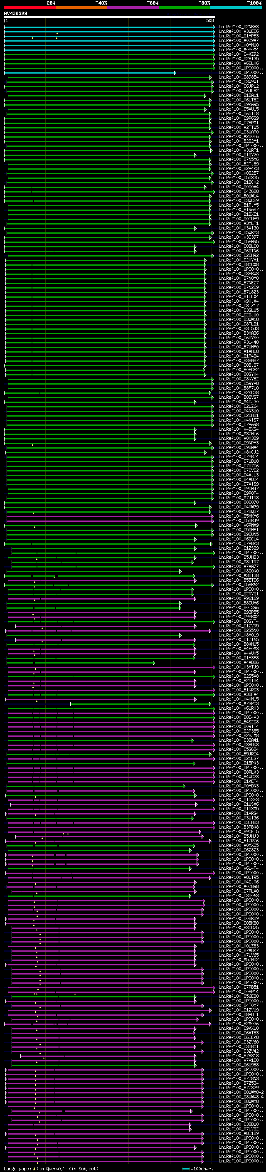Select the UniRef100_B3HM87 label
The image size is (266, 1172).
tap(238, 360)
